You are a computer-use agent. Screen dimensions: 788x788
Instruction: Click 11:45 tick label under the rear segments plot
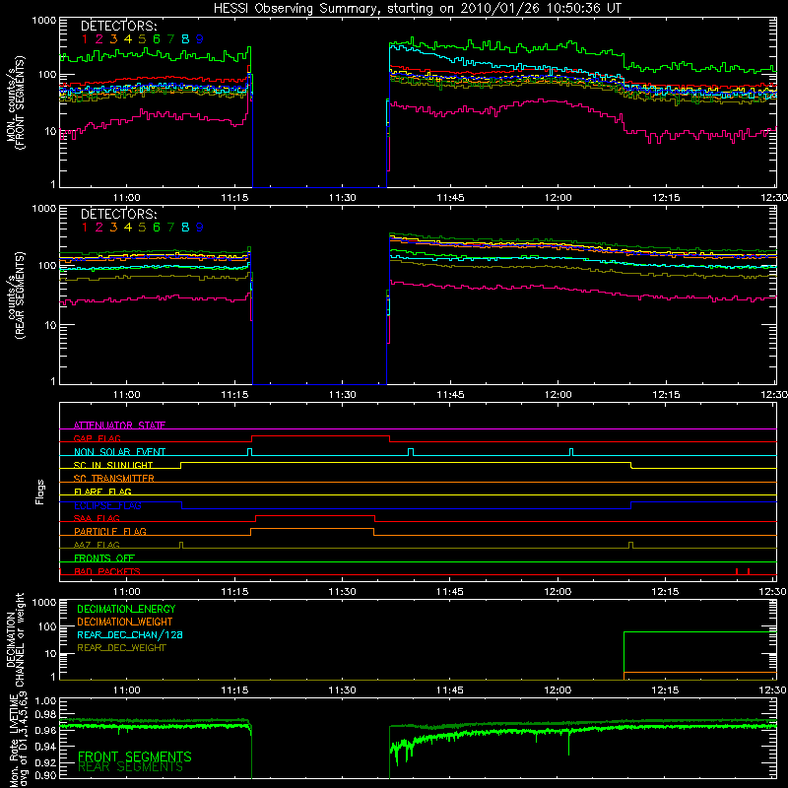pos(450,395)
